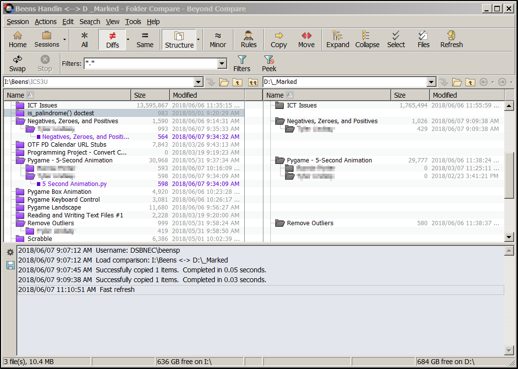The width and height of the screenshot is (518, 369).
Task: Save the log with the floppy icon
Action: point(10,265)
